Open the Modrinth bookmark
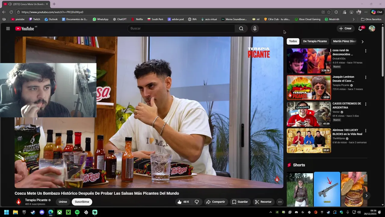 332,19
